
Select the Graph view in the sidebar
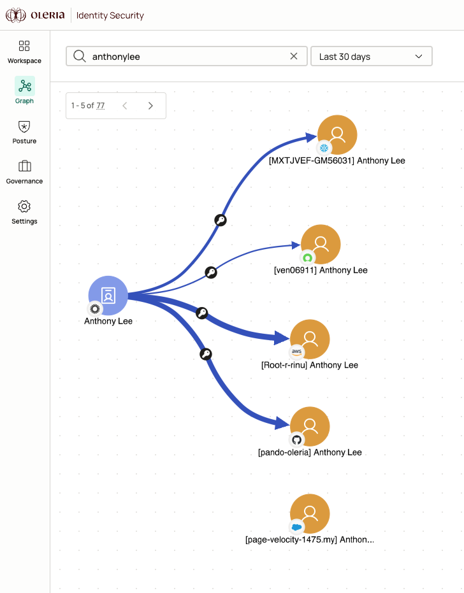pos(25,90)
